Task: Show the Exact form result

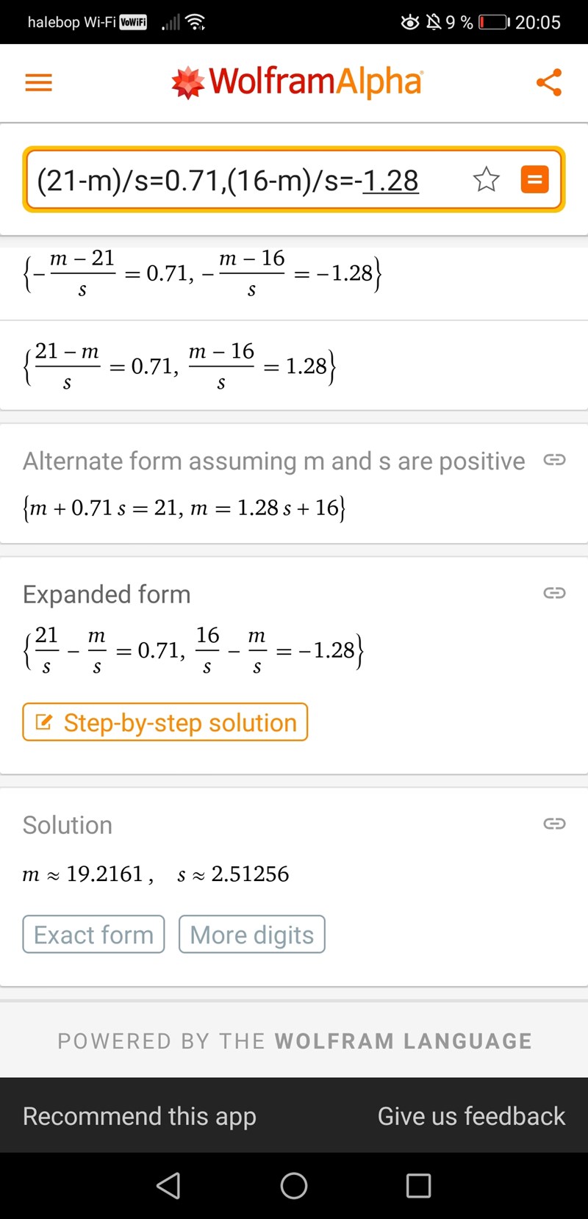Action: pos(93,935)
